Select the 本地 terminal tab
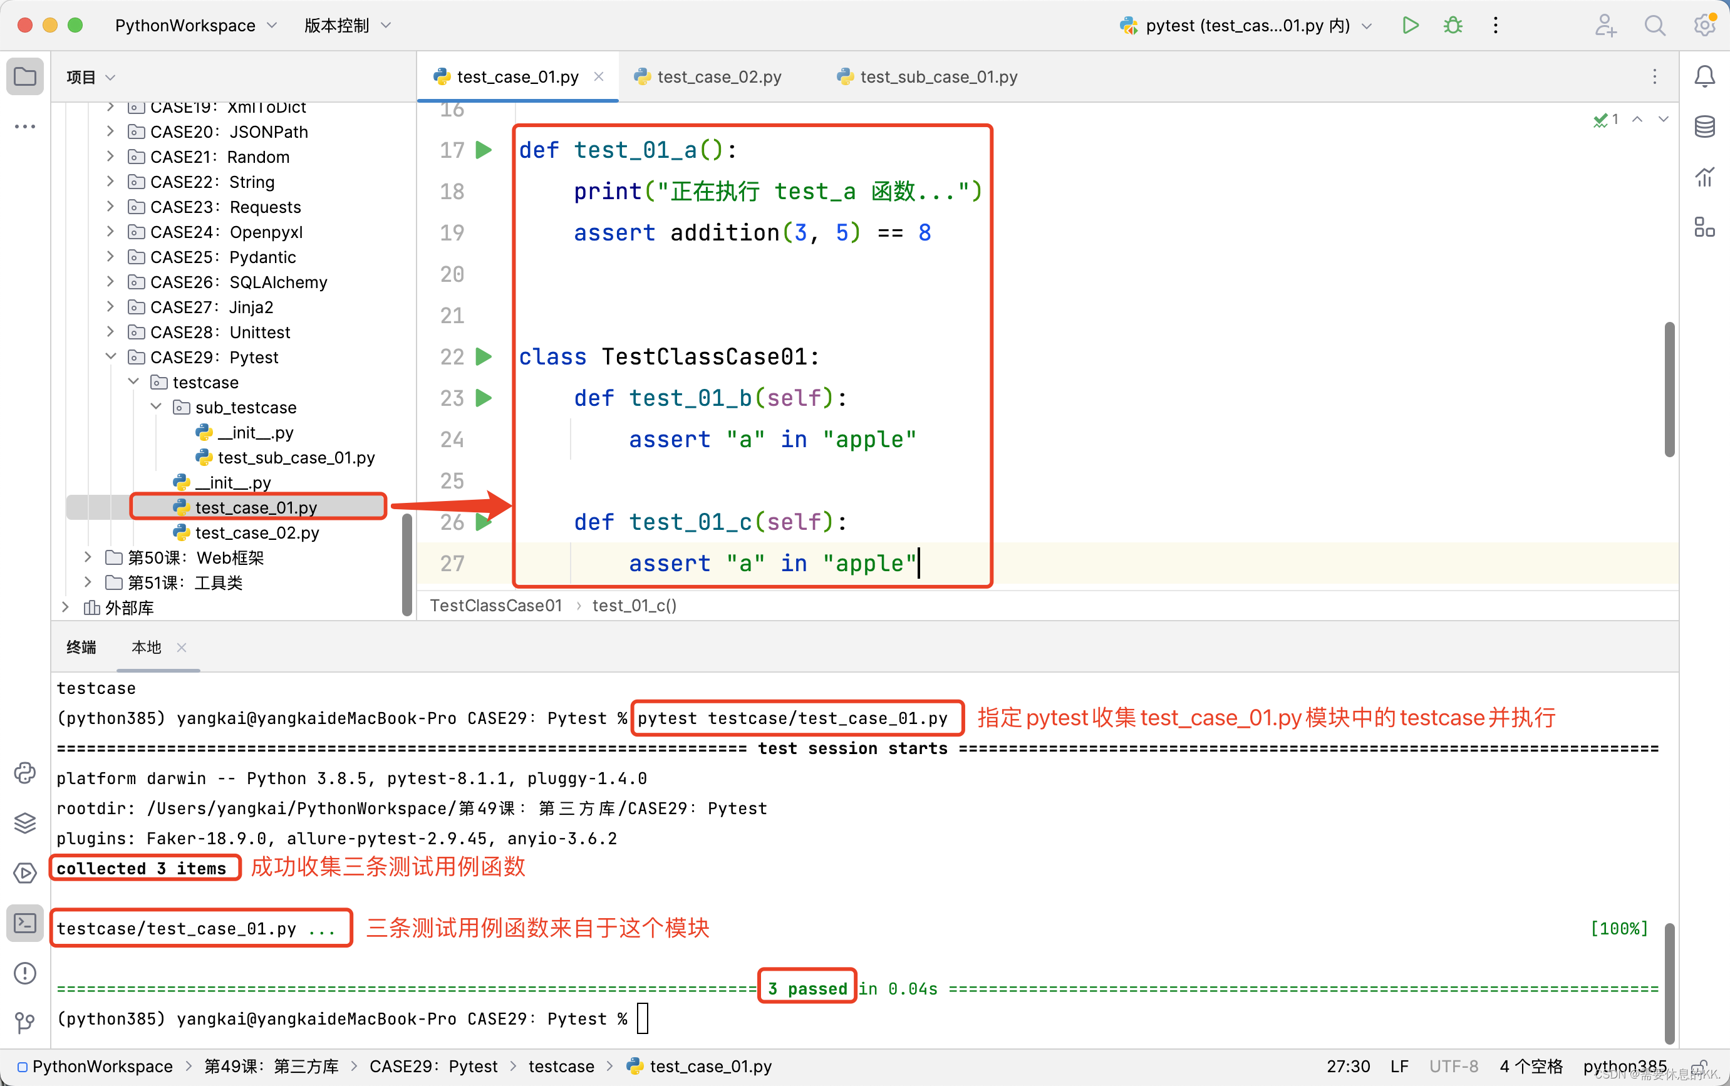This screenshot has width=1730, height=1086. (x=147, y=647)
